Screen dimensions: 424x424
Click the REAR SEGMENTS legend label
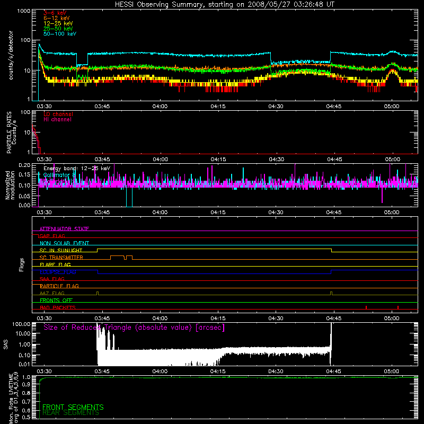click(71, 413)
